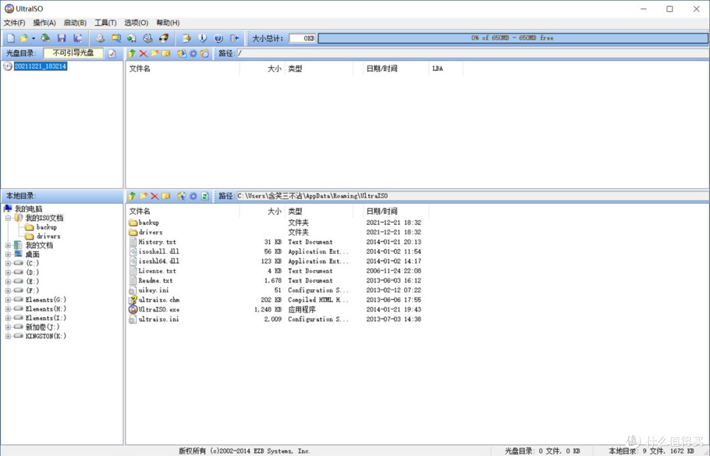Click the up-folder green arrow in local pane
This screenshot has height=456, width=710.
(x=132, y=196)
